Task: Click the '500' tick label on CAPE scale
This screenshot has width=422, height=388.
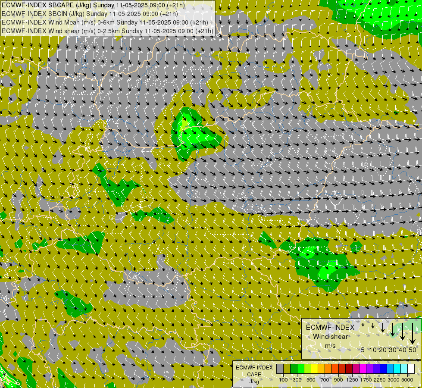Action: point(311,380)
